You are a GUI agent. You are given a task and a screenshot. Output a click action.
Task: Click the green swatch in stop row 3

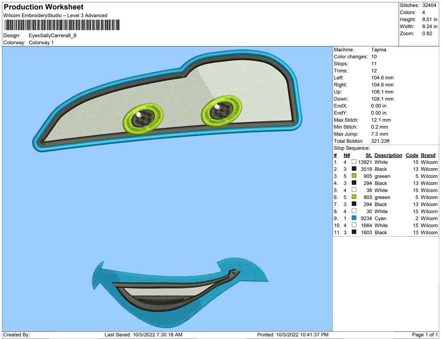[354, 176]
